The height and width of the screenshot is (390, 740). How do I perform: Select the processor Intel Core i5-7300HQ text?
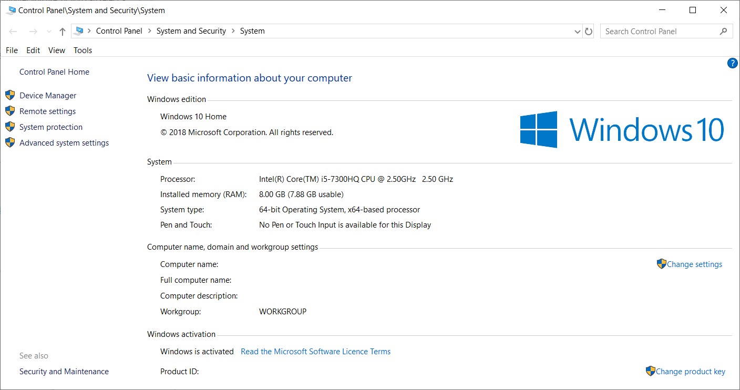356,179
